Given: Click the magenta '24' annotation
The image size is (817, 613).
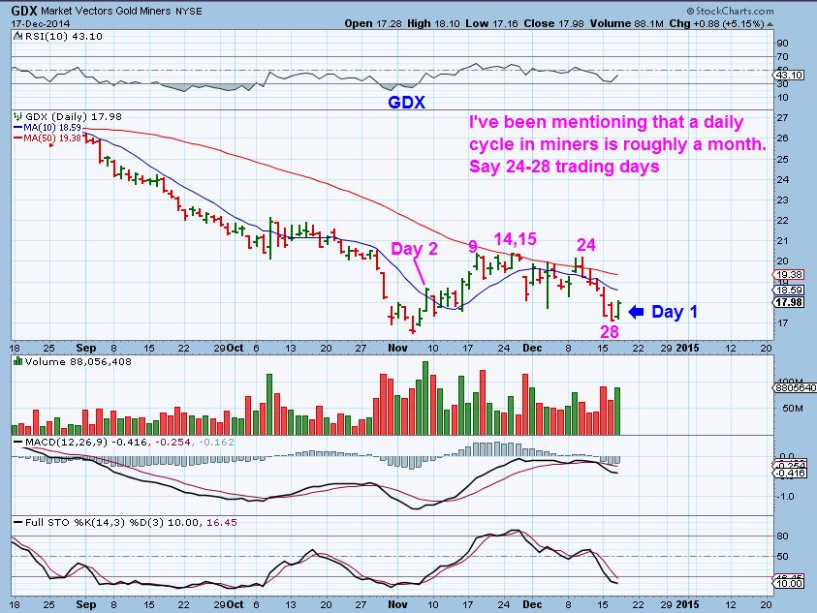Looking at the screenshot, I should click(585, 245).
